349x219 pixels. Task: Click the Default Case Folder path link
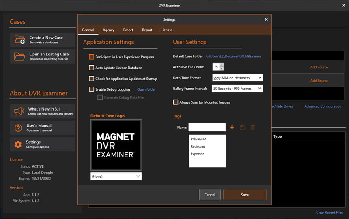[x=235, y=56]
